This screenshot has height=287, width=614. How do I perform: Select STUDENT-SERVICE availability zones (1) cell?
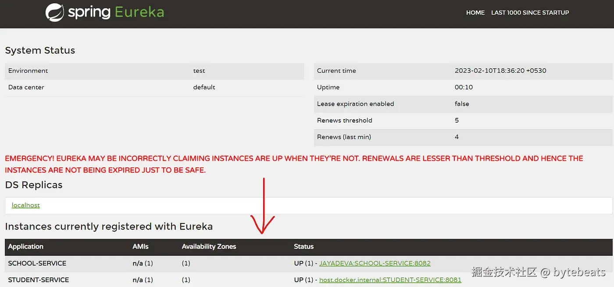186,280
